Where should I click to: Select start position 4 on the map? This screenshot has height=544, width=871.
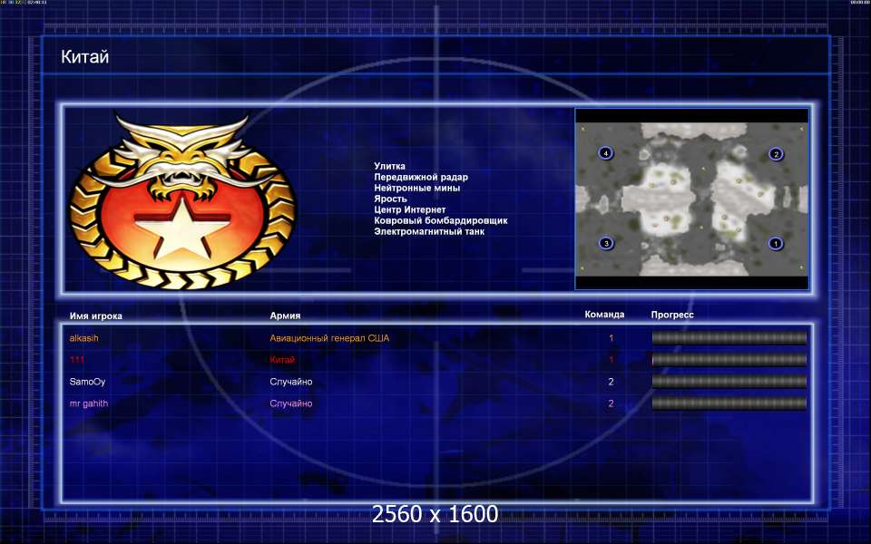tap(605, 153)
